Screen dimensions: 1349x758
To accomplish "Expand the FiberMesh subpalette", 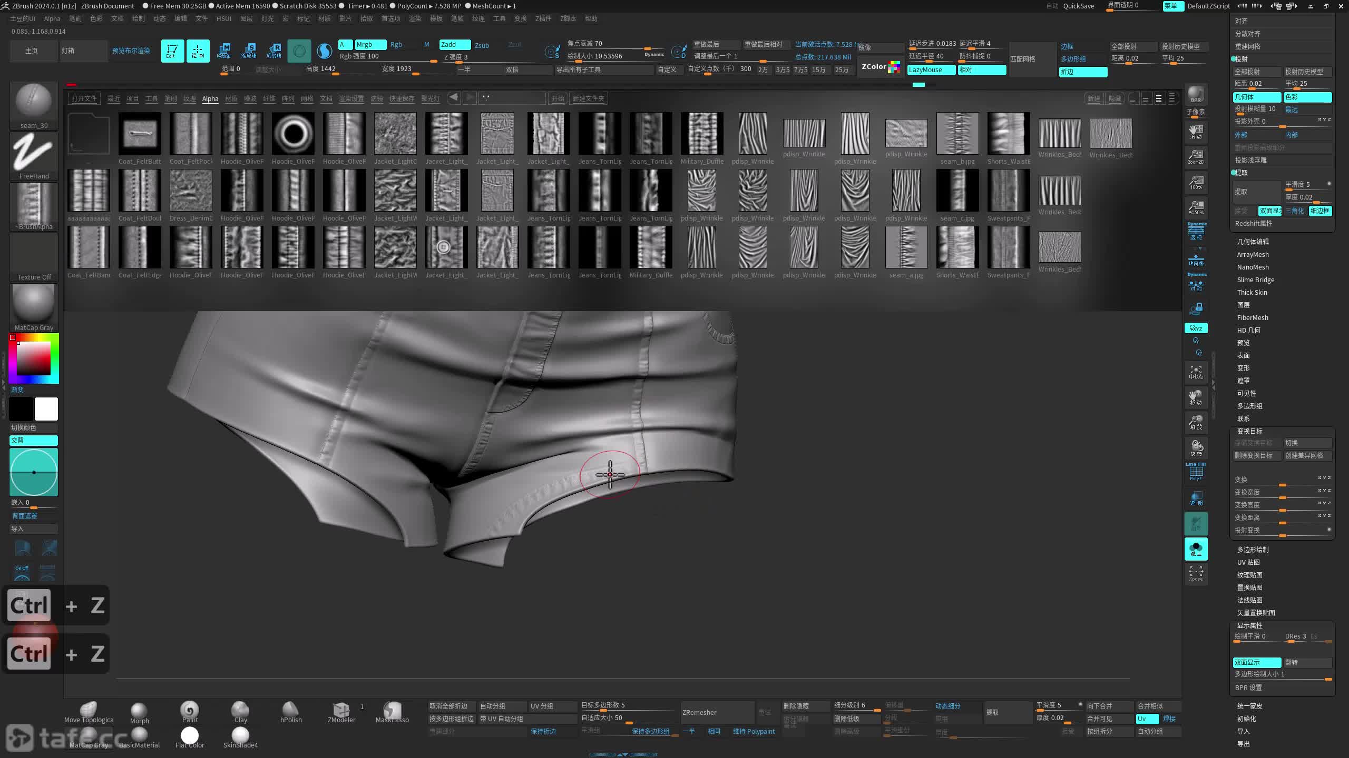I will pyautogui.click(x=1253, y=318).
